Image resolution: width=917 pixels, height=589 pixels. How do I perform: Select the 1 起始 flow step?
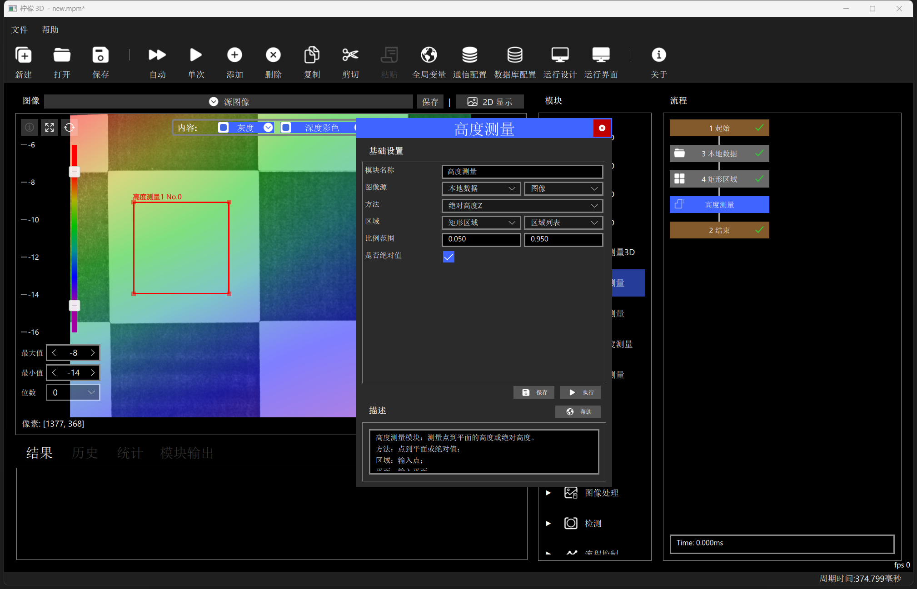pyautogui.click(x=719, y=128)
